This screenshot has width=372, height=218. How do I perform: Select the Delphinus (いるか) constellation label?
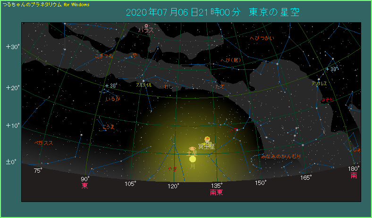[x=113, y=99]
